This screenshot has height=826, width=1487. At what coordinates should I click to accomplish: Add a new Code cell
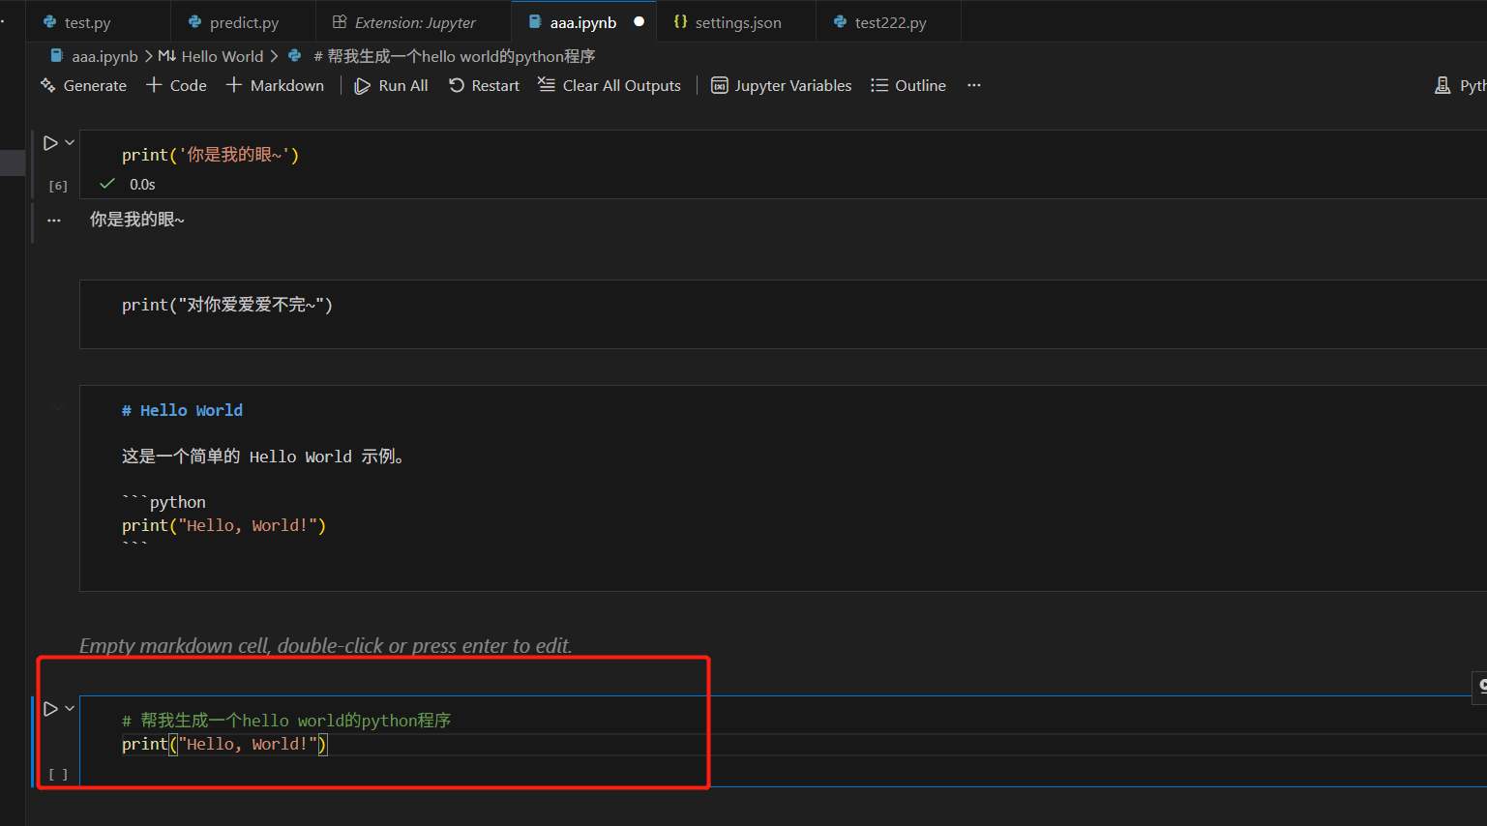click(176, 86)
